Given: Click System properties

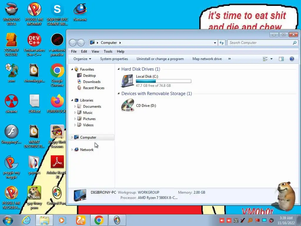Looking at the screenshot, I should click(x=114, y=59).
